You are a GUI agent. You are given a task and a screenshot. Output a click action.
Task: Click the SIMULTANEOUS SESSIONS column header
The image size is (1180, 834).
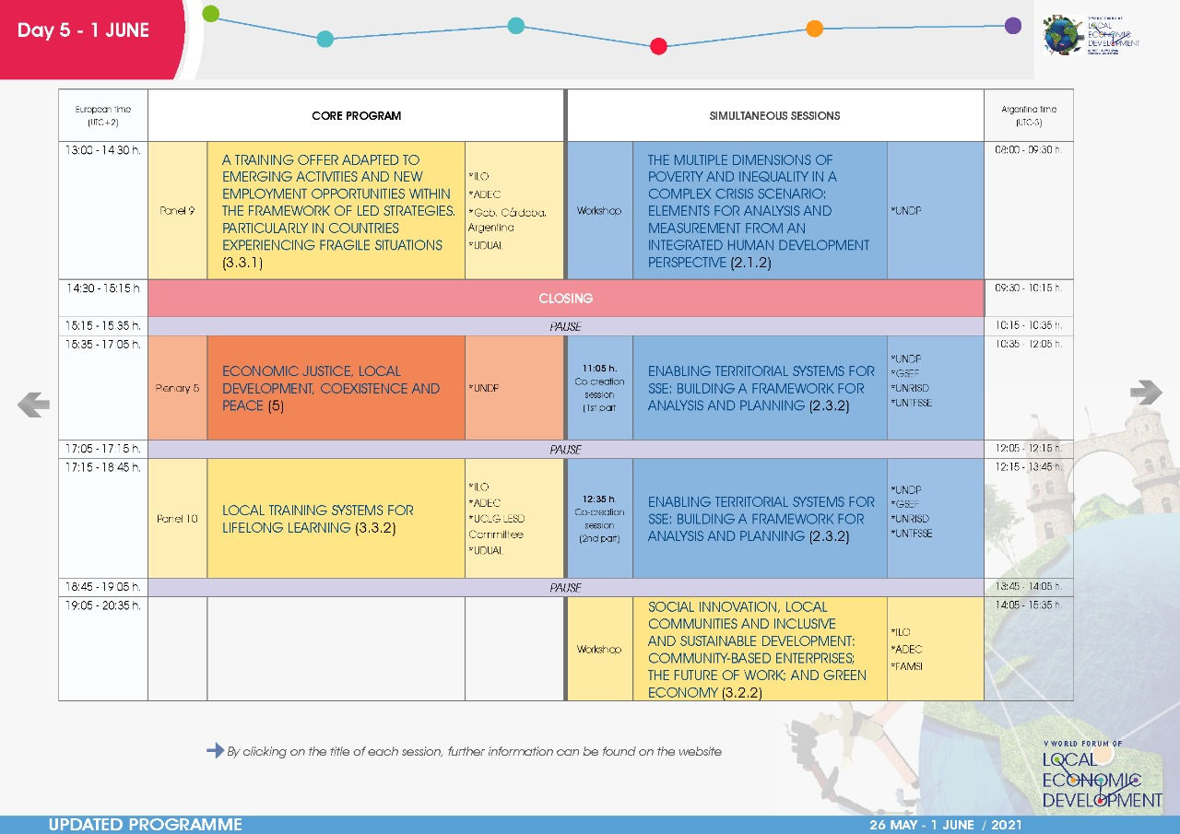pos(774,115)
